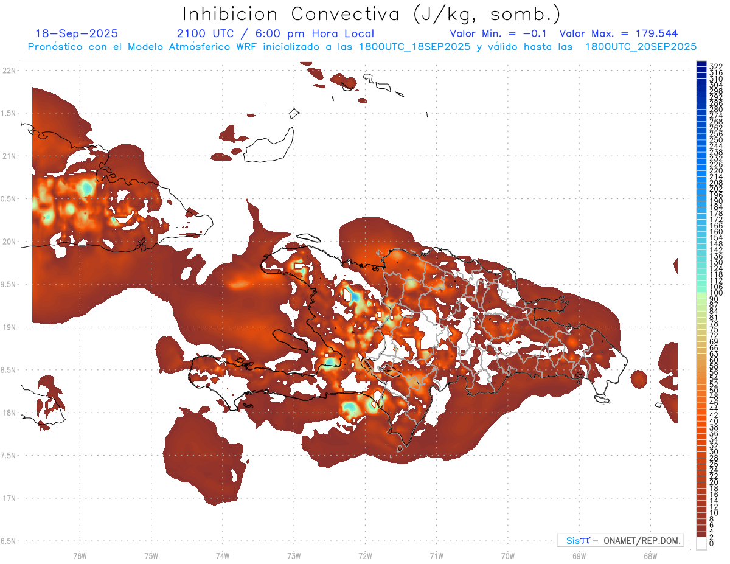Screen dimensions: 730x564
Task: Click the "0" color scale label
Action: tap(712, 543)
